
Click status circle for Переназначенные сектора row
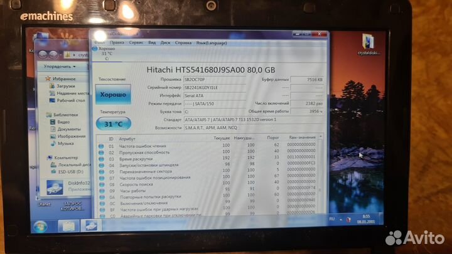pos(102,172)
